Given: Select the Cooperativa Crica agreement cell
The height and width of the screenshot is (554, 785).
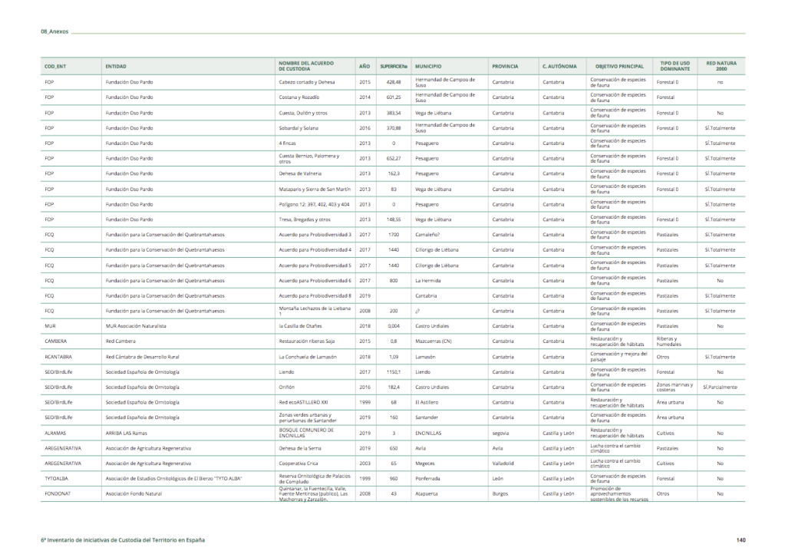Looking at the screenshot, I should (x=299, y=463).
